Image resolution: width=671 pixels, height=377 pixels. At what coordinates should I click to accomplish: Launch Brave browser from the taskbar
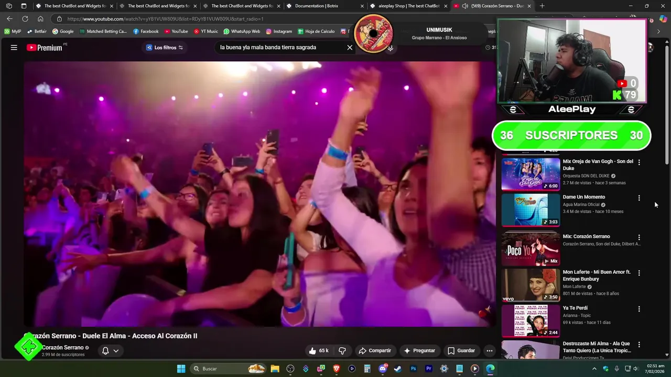(337, 369)
